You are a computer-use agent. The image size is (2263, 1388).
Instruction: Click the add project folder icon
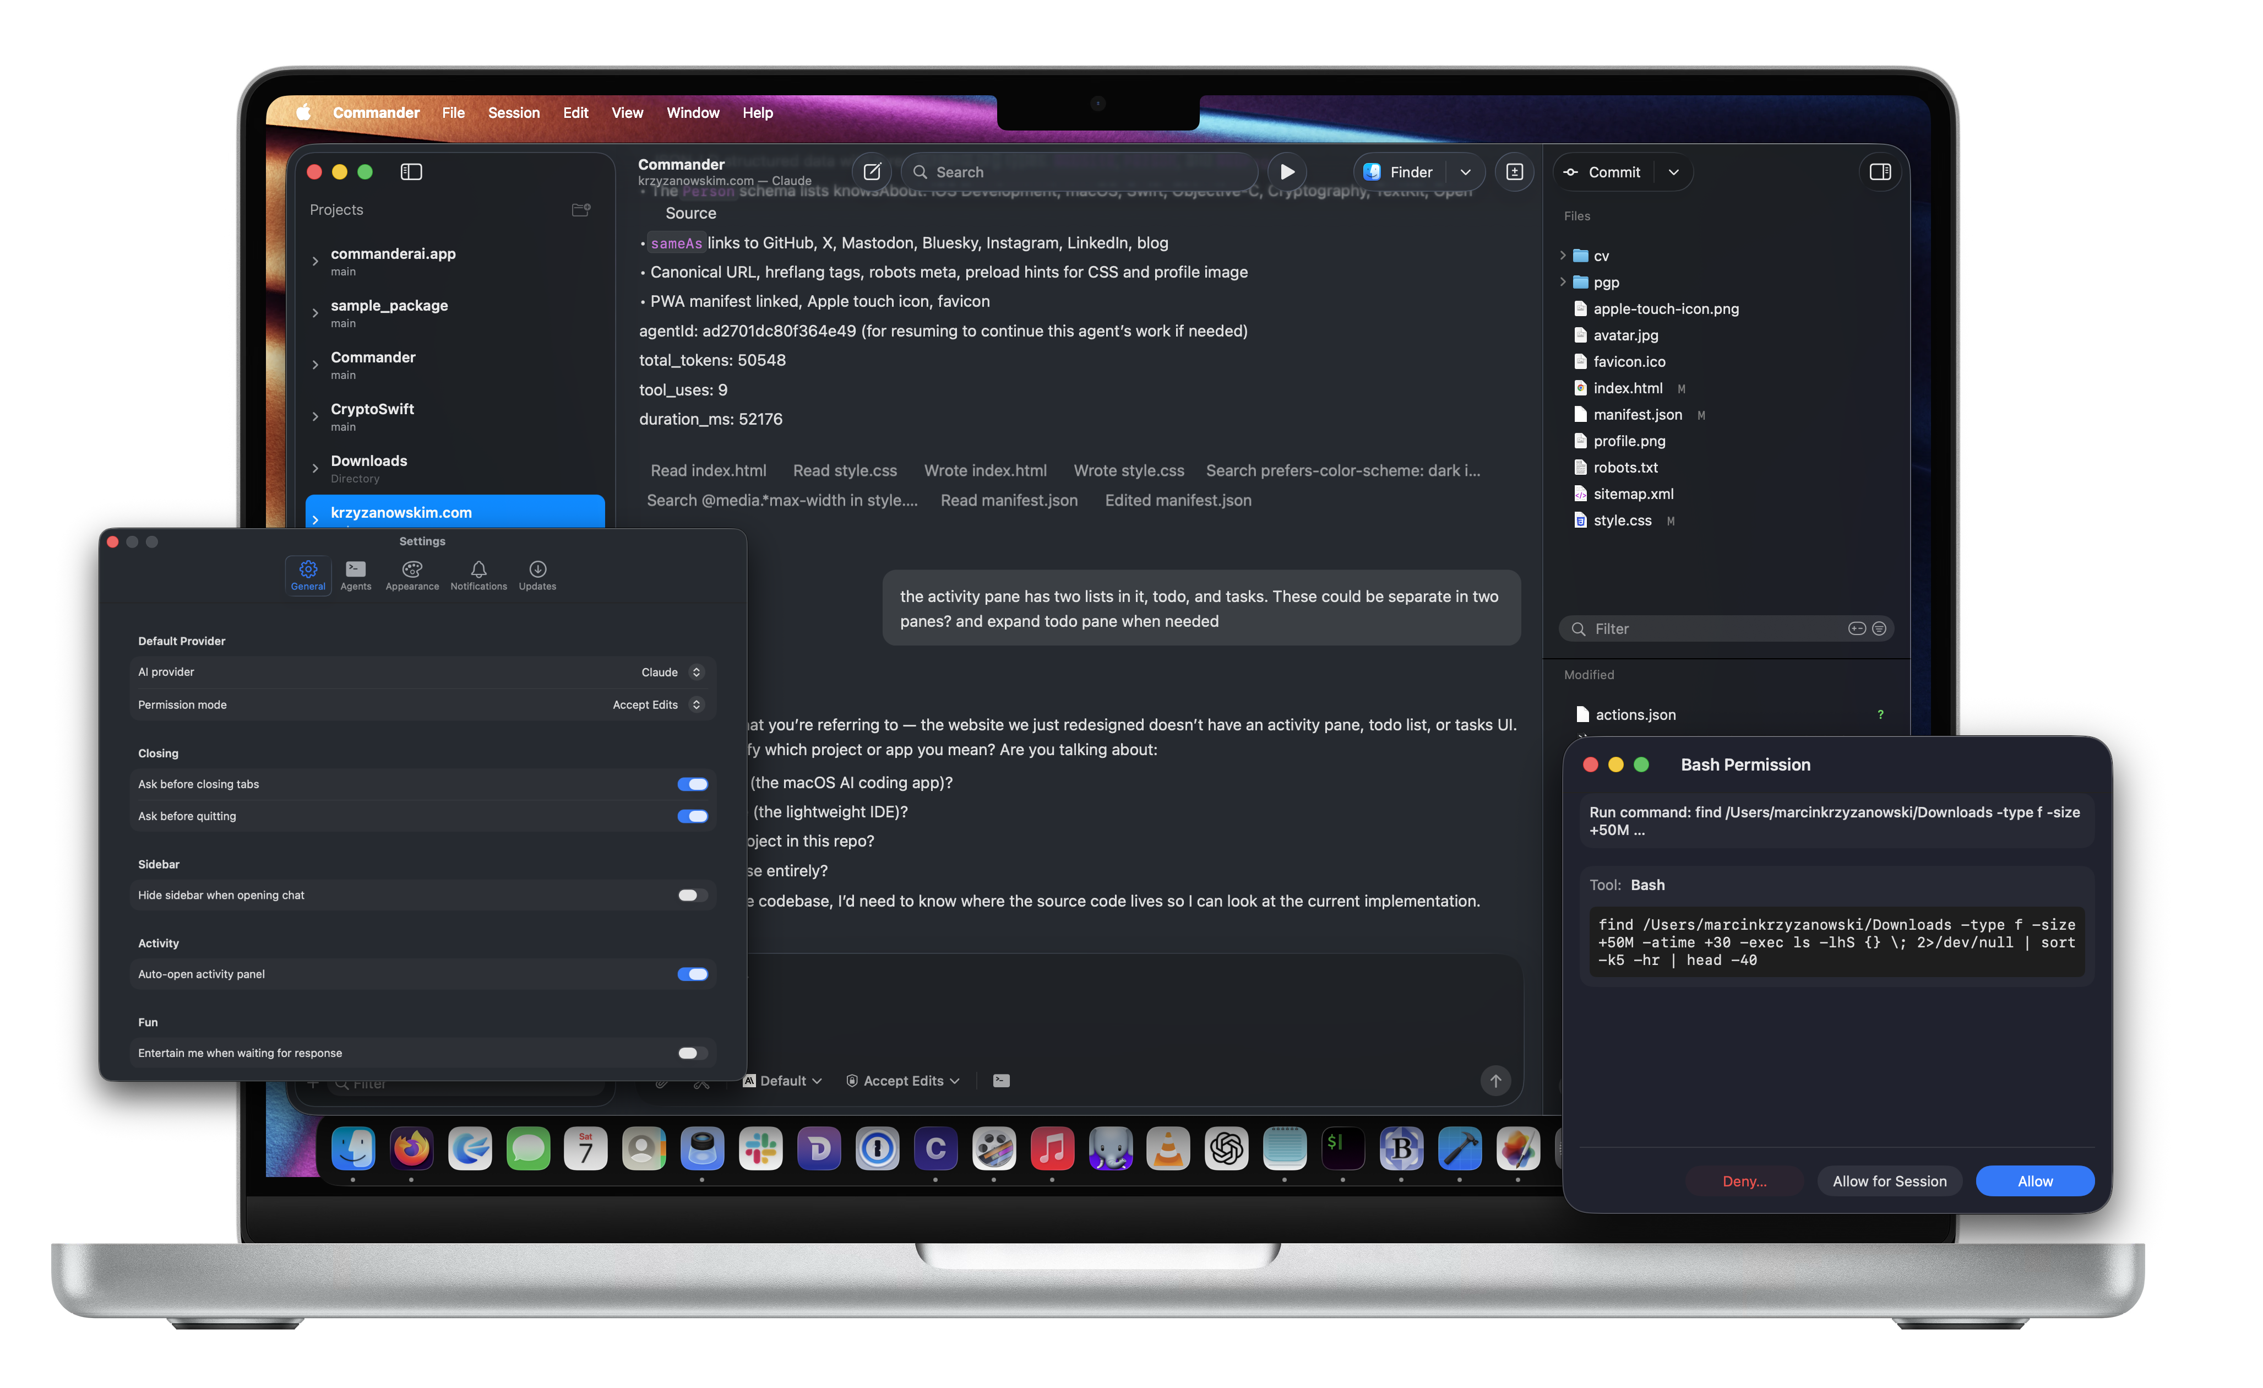pos(580,209)
